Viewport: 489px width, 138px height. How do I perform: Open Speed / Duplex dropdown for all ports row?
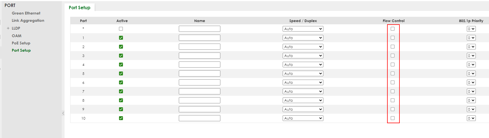tap(303, 29)
